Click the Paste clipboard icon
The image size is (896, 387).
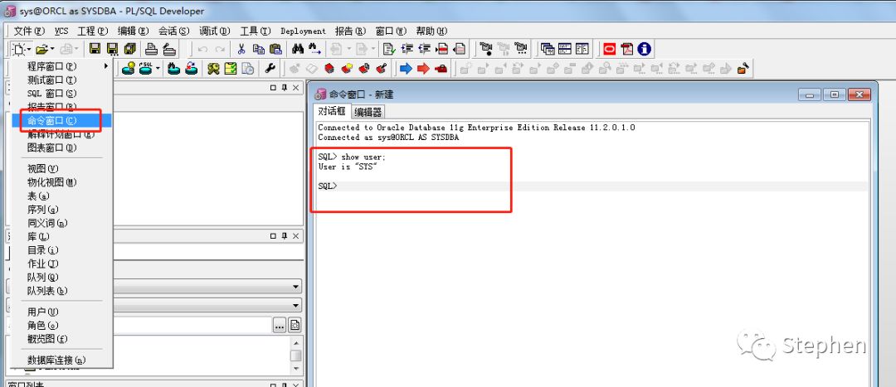click(276, 49)
